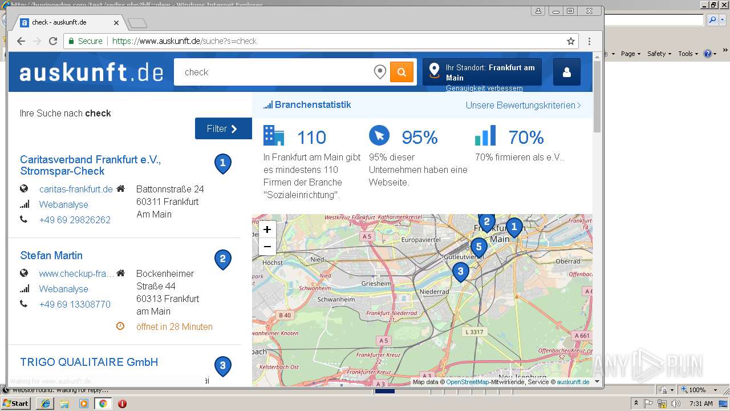The image size is (730, 411).
Task: Select map pin number 3 near Niederrad
Action: [x=460, y=272]
